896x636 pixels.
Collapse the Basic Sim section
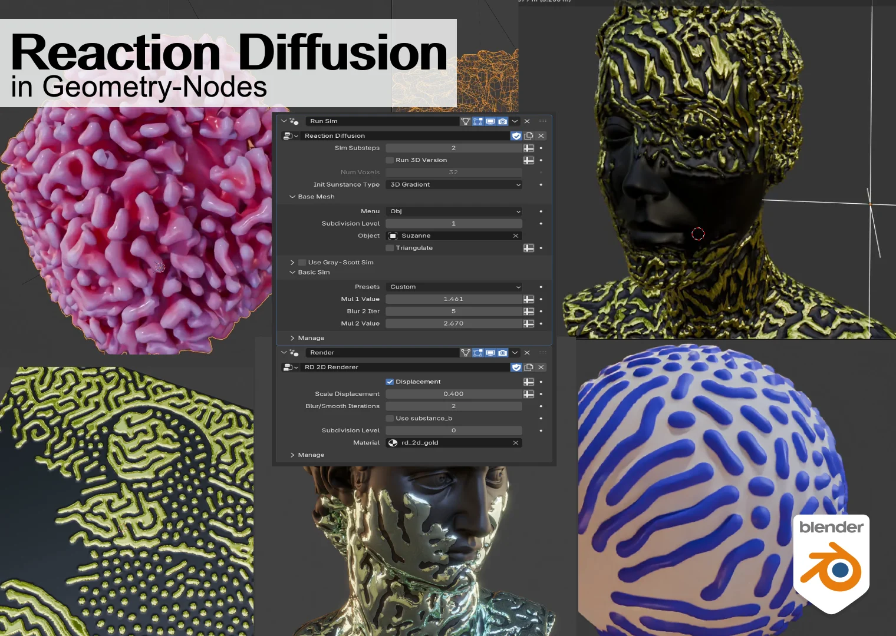pos(292,273)
